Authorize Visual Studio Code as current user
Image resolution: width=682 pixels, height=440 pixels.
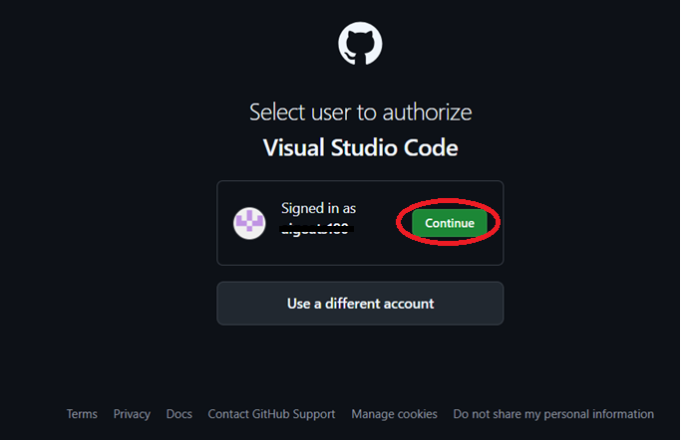point(450,223)
